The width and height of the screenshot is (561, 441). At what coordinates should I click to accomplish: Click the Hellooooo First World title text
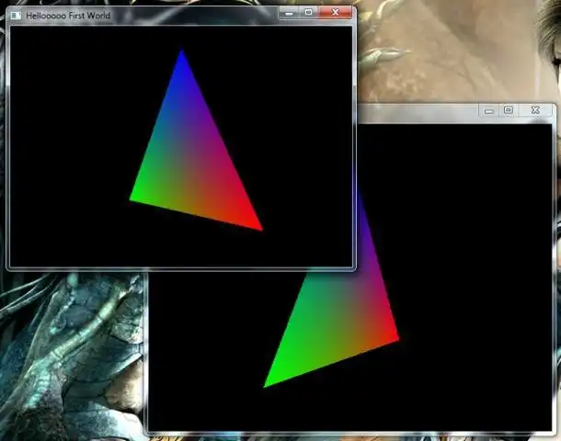pos(68,16)
